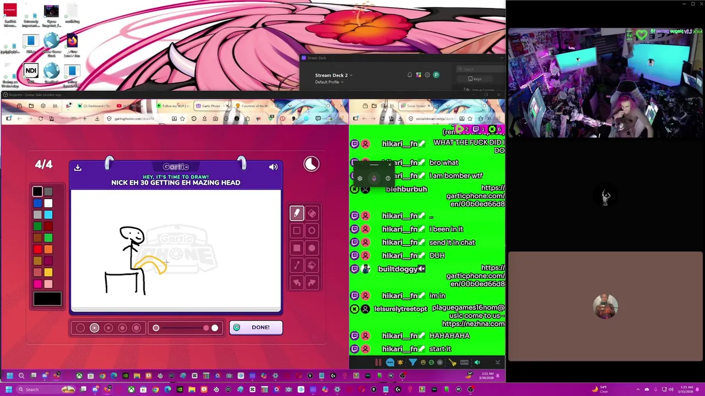This screenshot has width=705, height=396.
Task: Select the fourth brush thickness
Action: pyautogui.click(x=122, y=328)
